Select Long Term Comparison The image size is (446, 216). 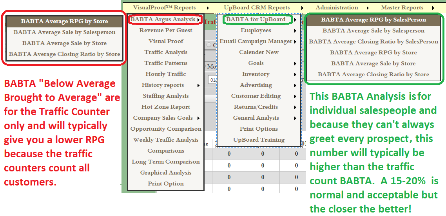(x=165, y=162)
